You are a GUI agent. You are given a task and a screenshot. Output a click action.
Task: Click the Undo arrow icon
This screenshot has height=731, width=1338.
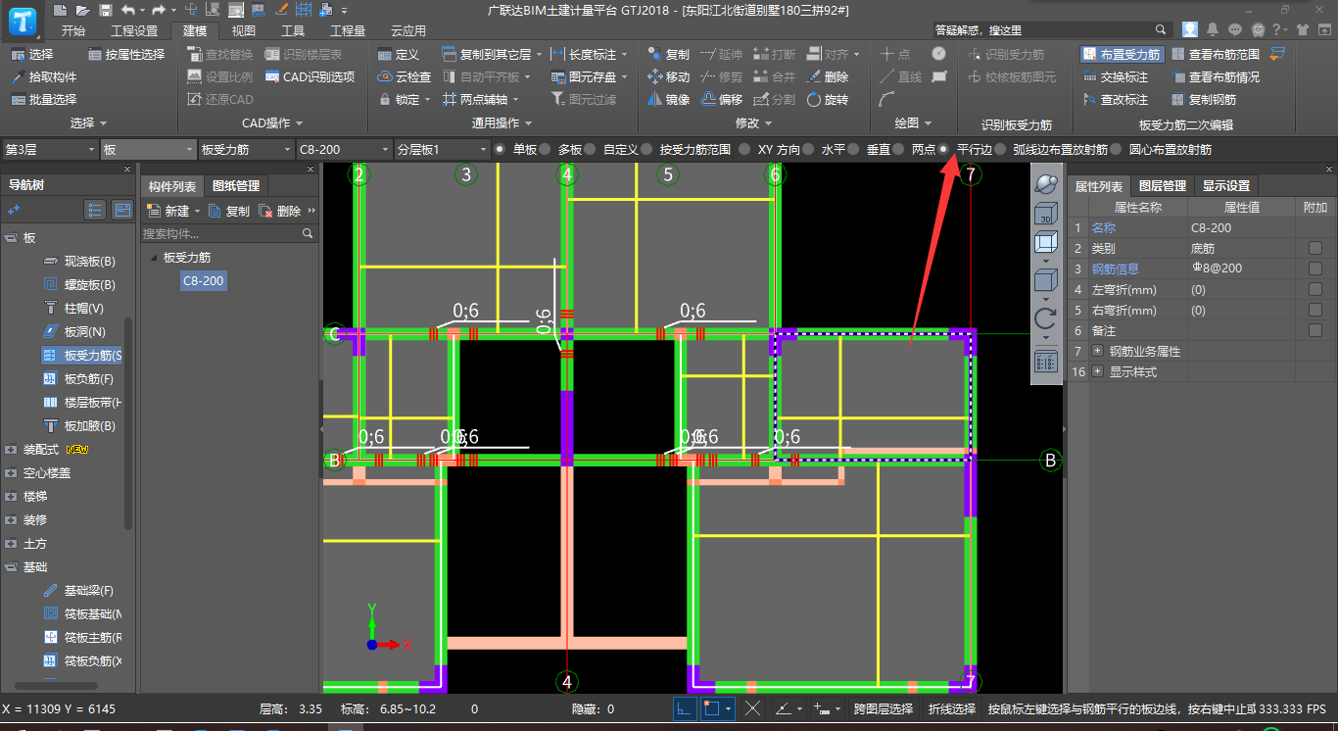pos(126,10)
